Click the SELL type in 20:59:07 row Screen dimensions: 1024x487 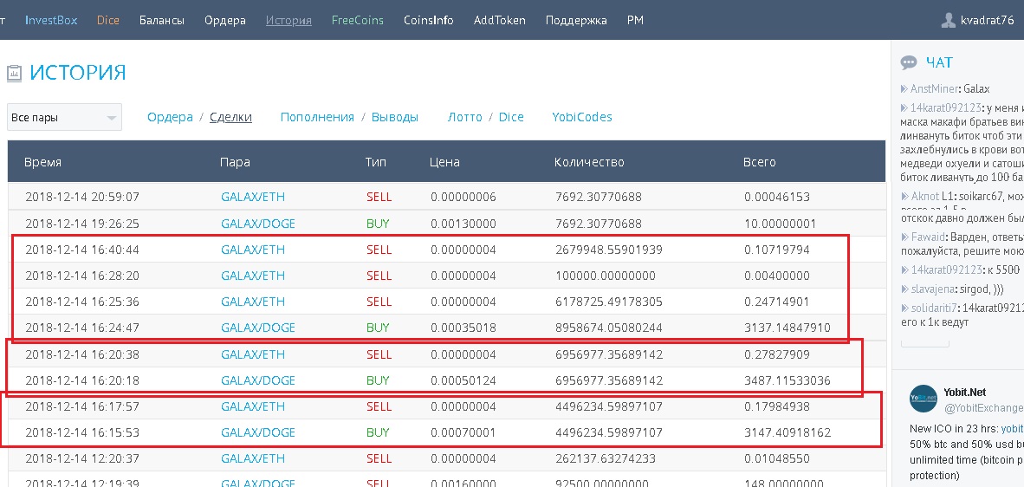pos(379,198)
